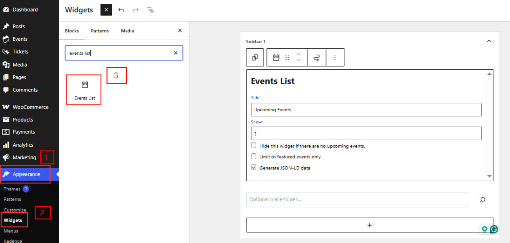Close the block inserter with the black X toggle

tap(106, 10)
